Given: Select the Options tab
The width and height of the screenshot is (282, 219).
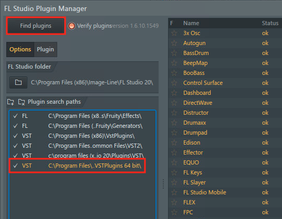Looking at the screenshot, I should [x=20, y=49].
